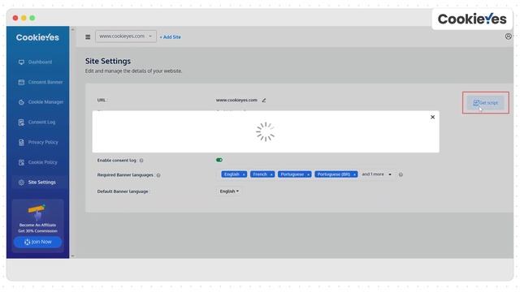The image size is (520, 292).
Task: Click the sidebar scroll up arrow
Action: tap(72, 30)
